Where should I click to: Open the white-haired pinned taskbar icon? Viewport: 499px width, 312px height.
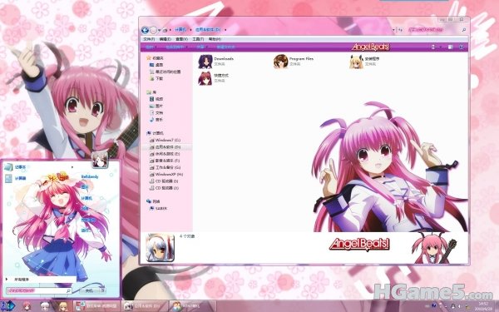point(45,306)
